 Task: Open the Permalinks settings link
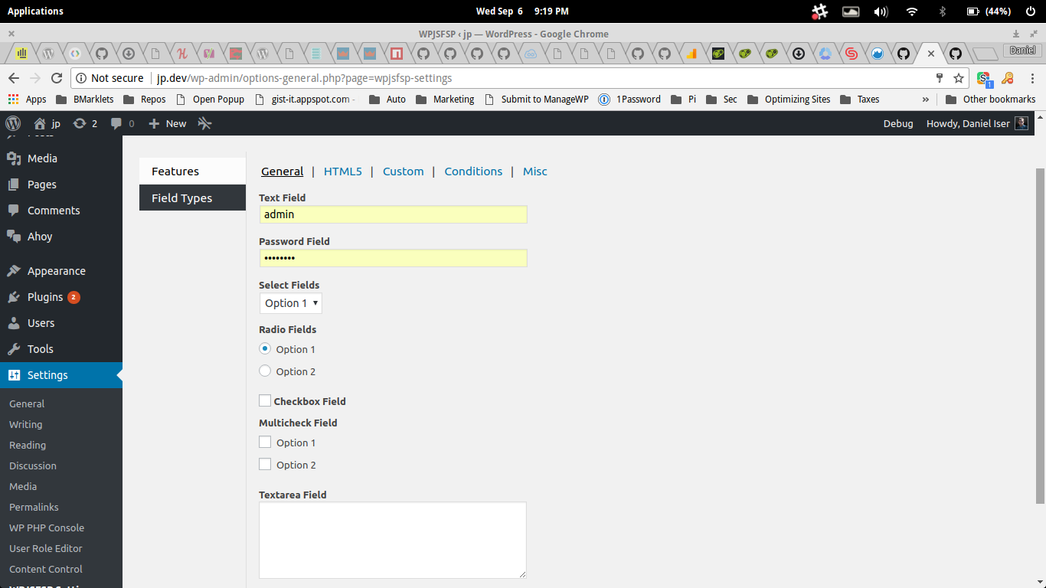tap(34, 507)
